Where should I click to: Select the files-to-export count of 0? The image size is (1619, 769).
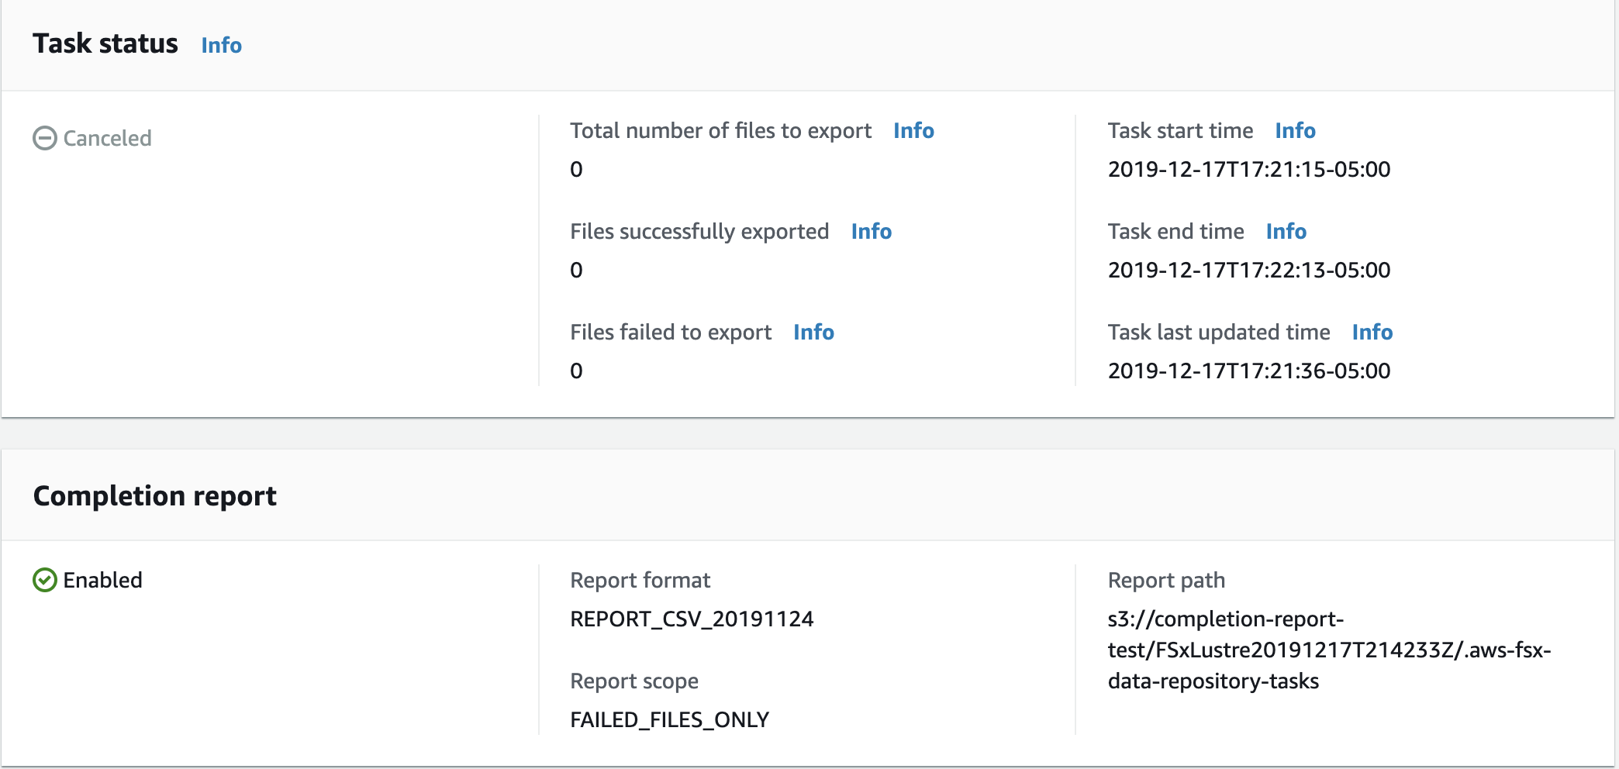click(x=576, y=169)
